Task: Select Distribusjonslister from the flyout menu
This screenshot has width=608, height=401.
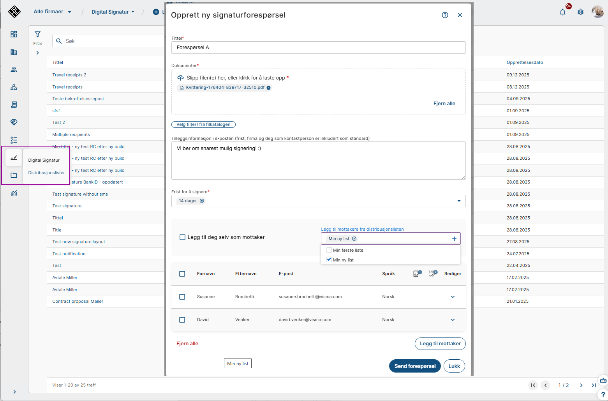Action: point(46,173)
